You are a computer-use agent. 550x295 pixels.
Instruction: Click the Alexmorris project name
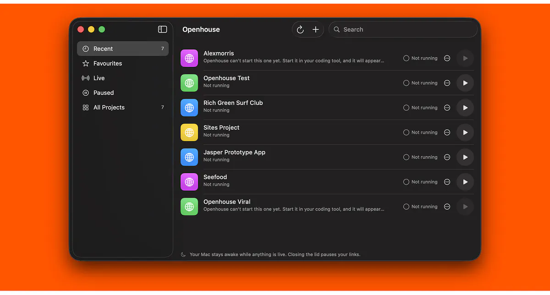click(219, 53)
